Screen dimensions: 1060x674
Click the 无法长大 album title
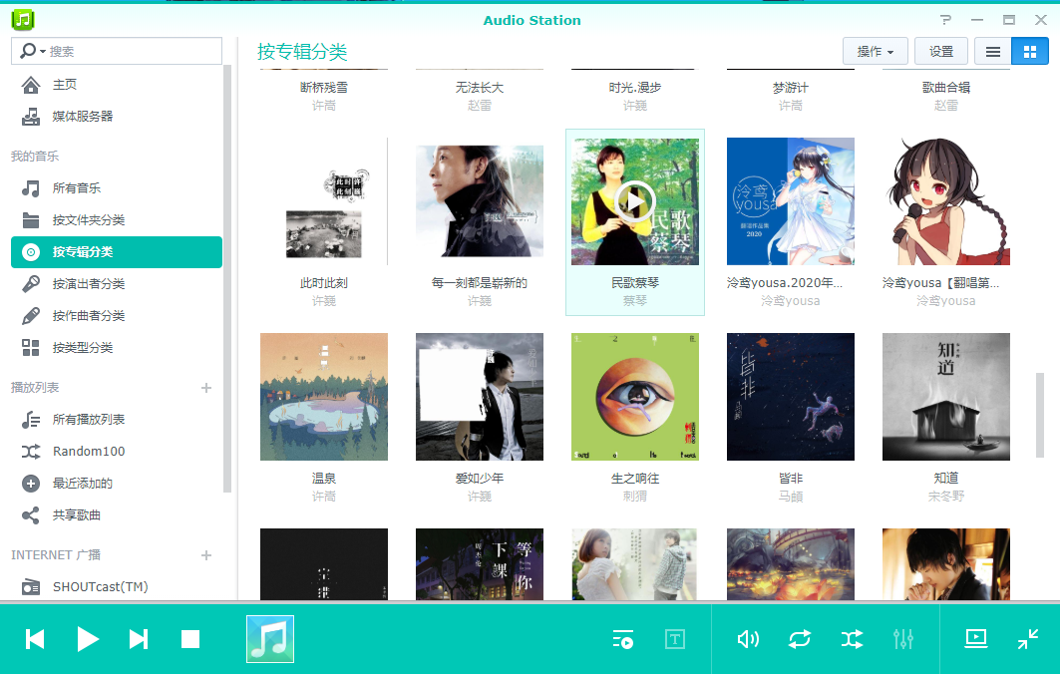480,87
